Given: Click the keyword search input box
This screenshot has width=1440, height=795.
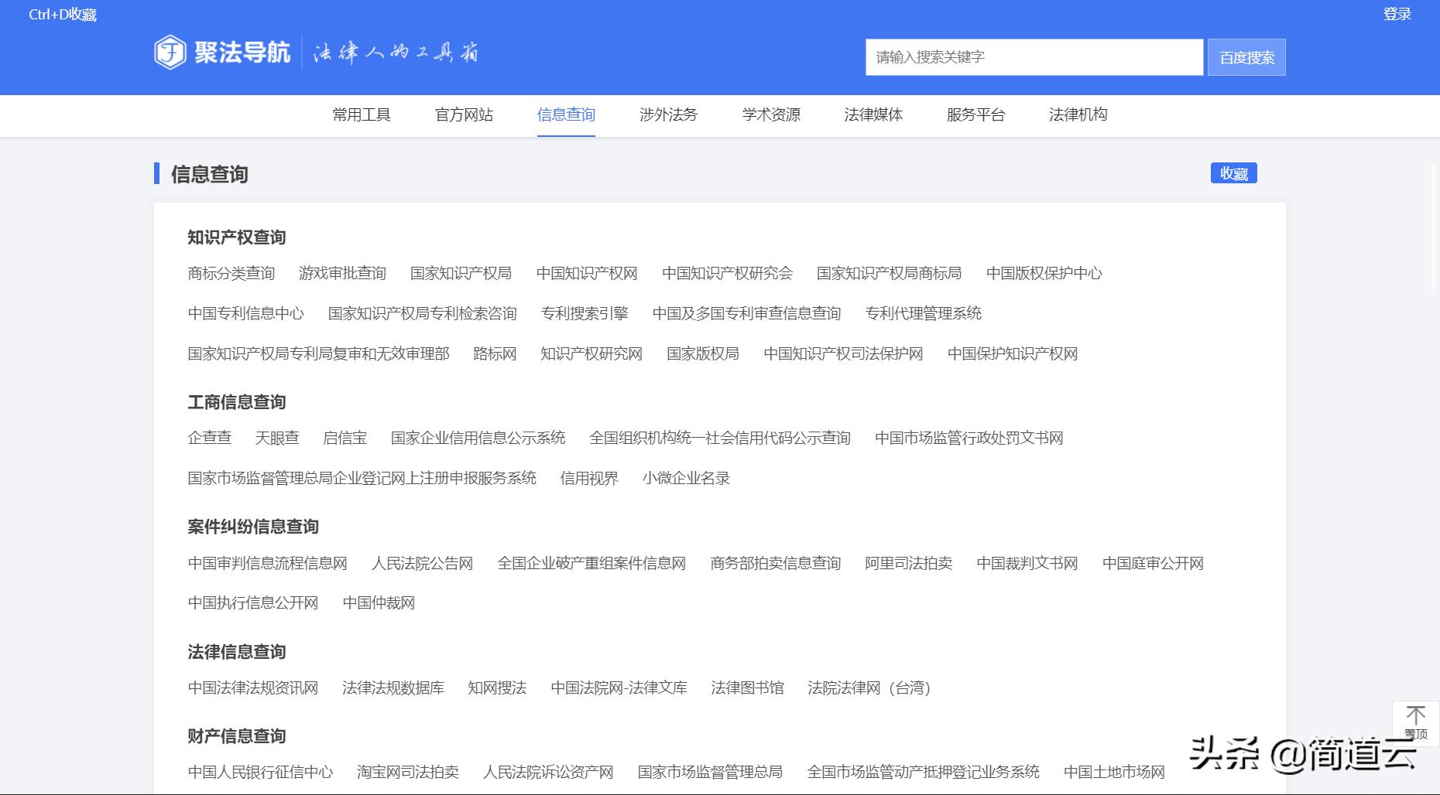Looking at the screenshot, I should click(x=1034, y=56).
